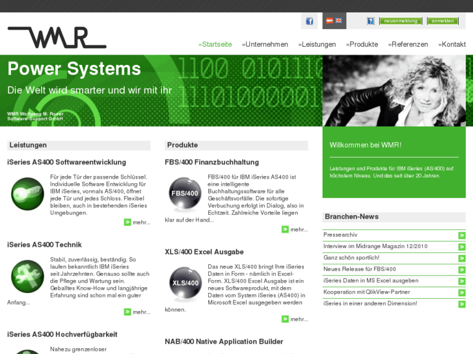The image size is (473, 354).
Task: Go to WMR logo homepage
Action: pos(57,38)
